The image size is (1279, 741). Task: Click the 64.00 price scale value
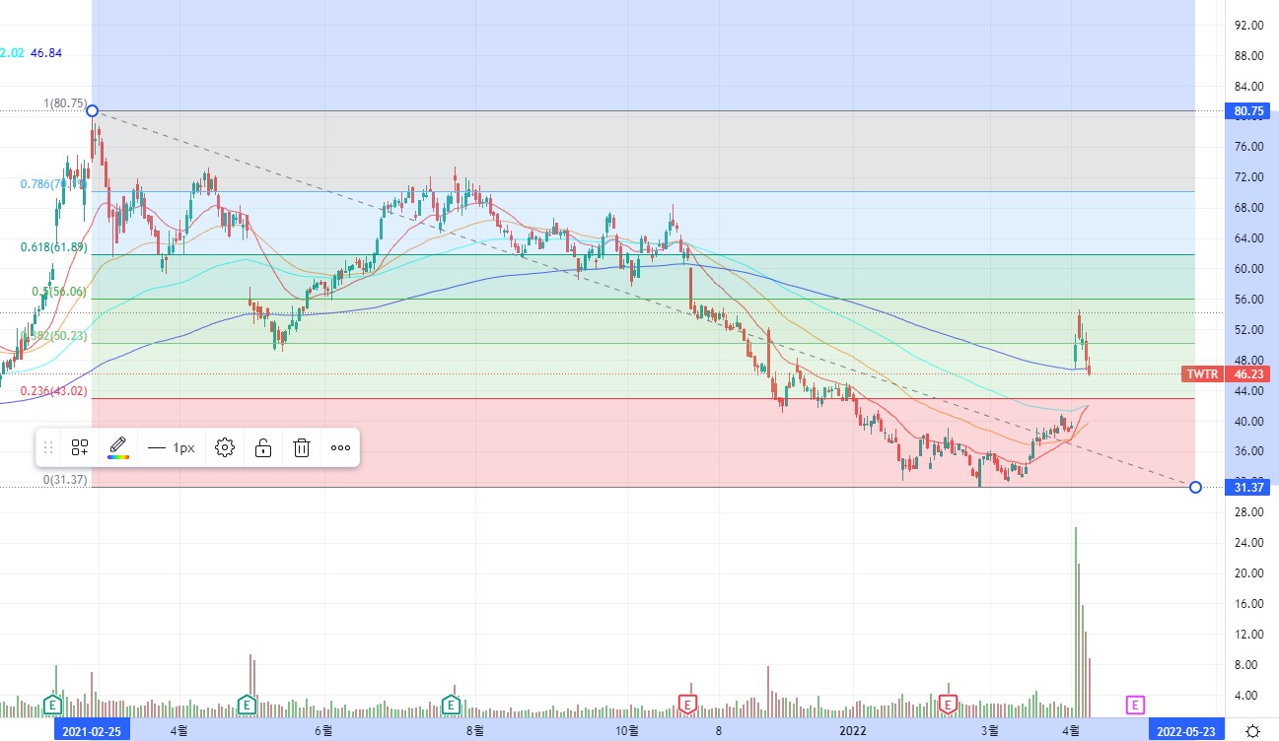click(x=1248, y=238)
